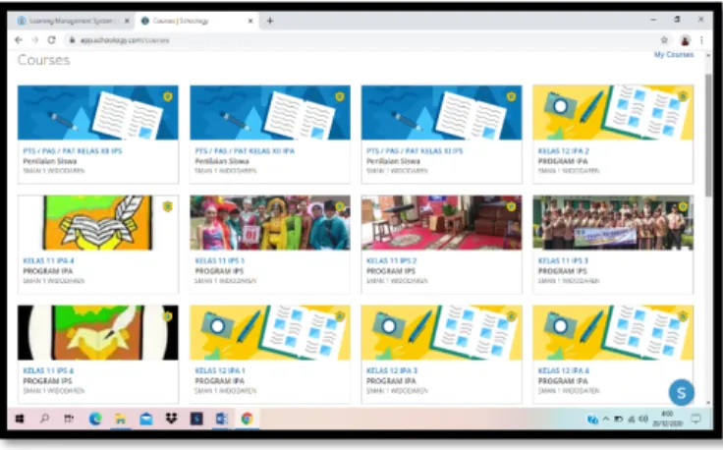The image size is (723, 450).
Task: Open the KELAS 11 IPA 4 course link
Action: click(48, 260)
